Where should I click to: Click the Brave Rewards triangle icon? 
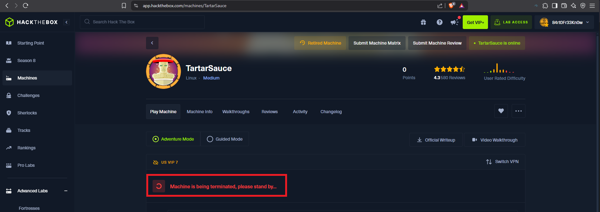(x=462, y=6)
